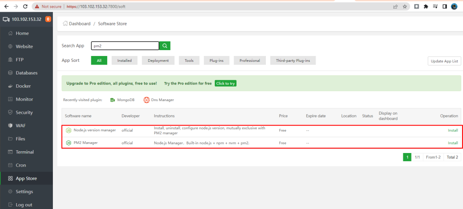Open Cron in the sidebar
The image size is (463, 209).
point(21,165)
